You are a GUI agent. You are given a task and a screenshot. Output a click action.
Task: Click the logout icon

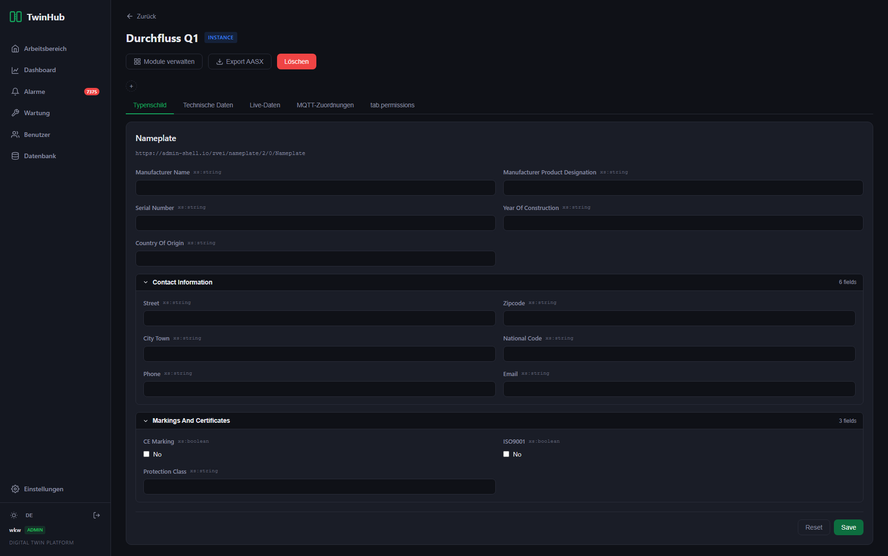(x=97, y=515)
